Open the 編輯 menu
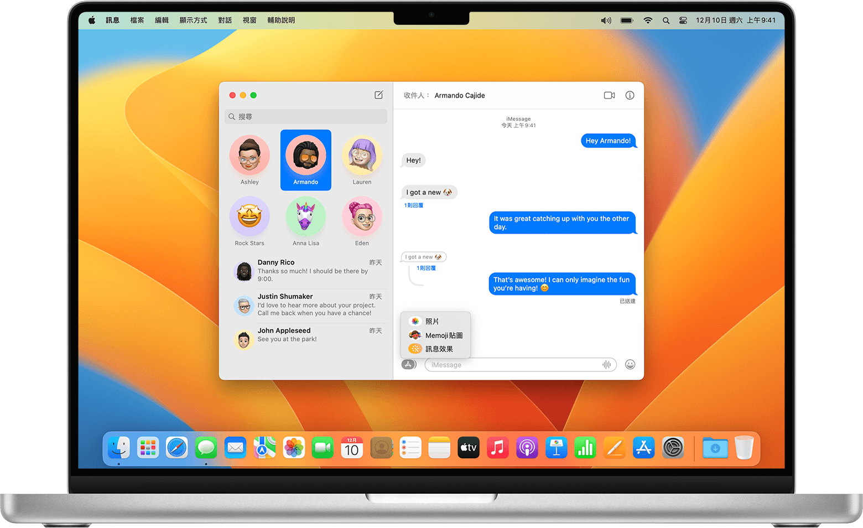Screen dimensions: 863x528 (162, 20)
